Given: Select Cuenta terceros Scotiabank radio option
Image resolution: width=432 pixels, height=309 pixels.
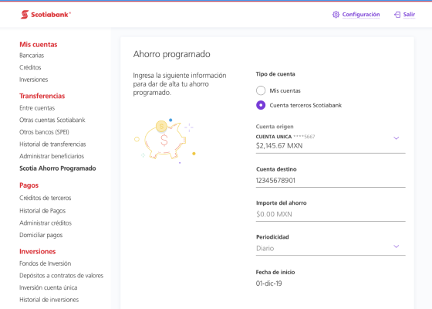Looking at the screenshot, I should click(x=261, y=105).
